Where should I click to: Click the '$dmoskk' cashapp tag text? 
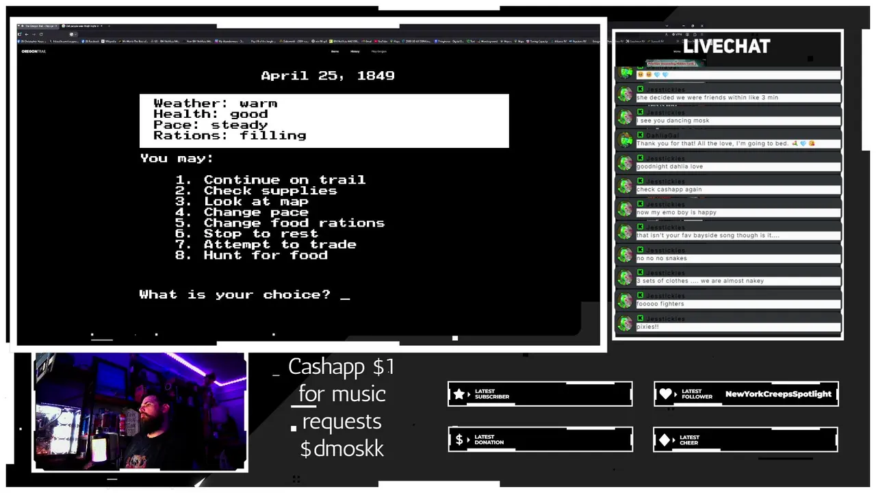click(x=342, y=449)
